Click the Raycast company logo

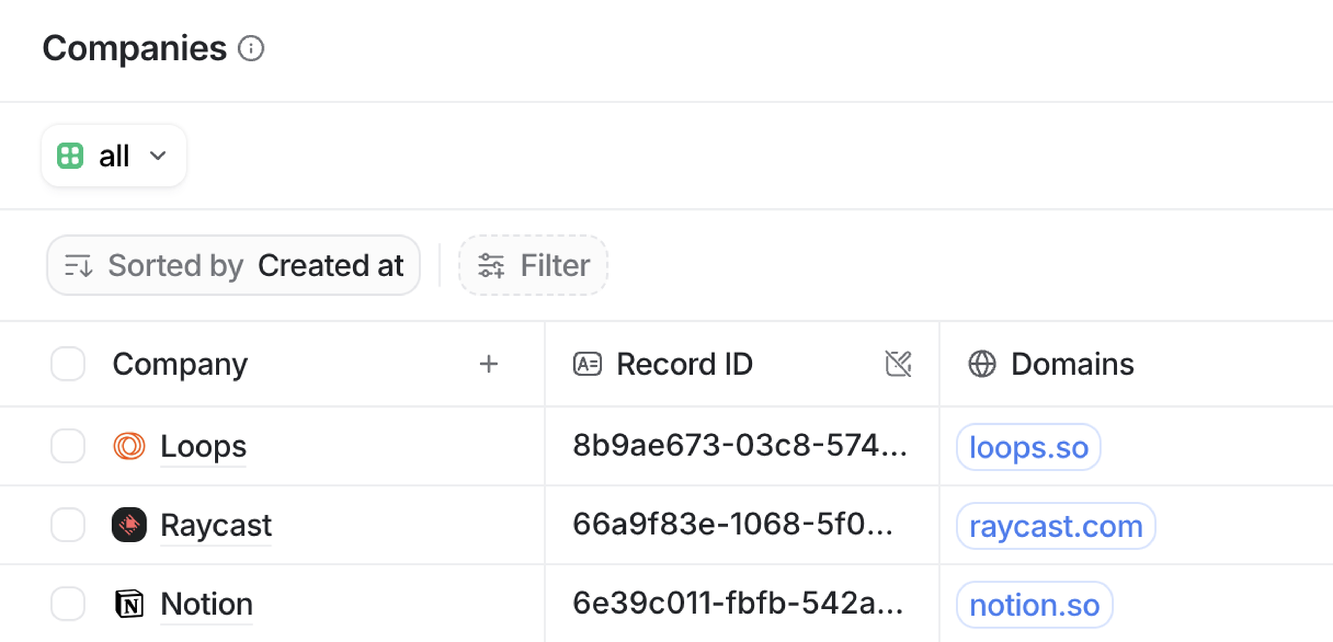(x=129, y=525)
